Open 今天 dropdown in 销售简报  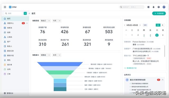click(x=57, y=20)
